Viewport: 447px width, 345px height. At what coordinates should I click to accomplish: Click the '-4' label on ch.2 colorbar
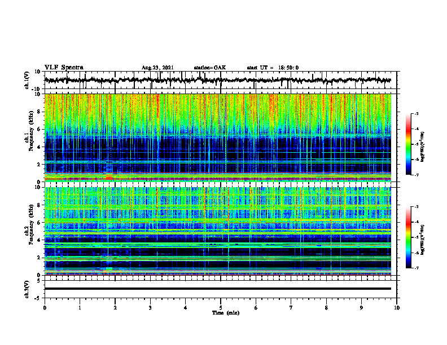(x=416, y=222)
